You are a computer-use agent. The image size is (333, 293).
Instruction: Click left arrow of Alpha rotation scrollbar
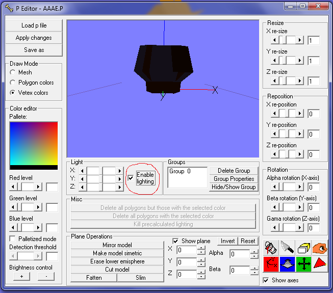tap(275, 187)
